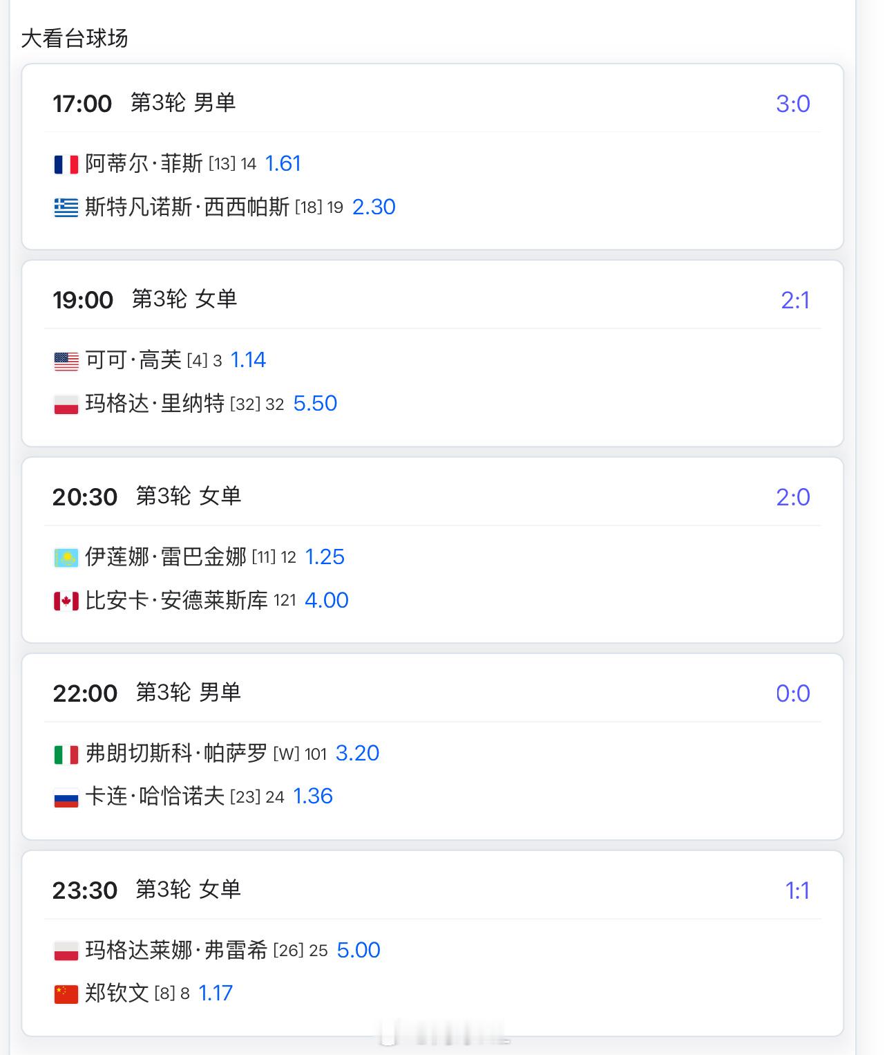Open player 卡连·哈恰诺夫
This screenshot has width=887, height=1055.
(x=155, y=796)
